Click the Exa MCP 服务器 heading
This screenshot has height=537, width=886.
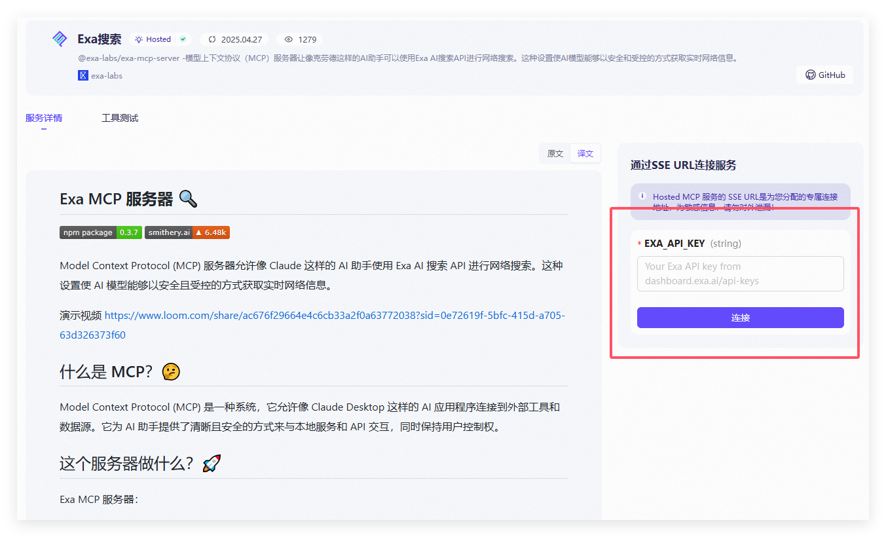pos(116,199)
